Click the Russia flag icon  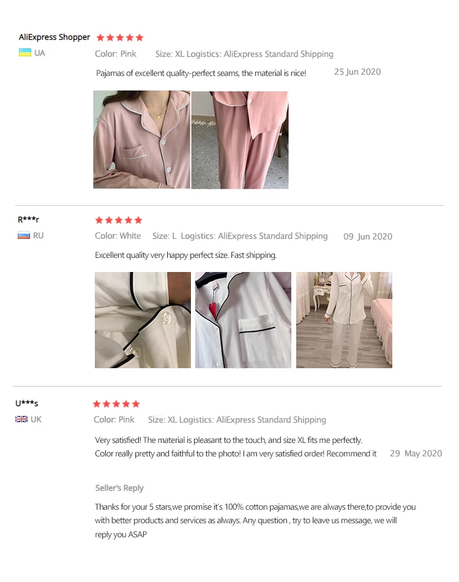24,235
